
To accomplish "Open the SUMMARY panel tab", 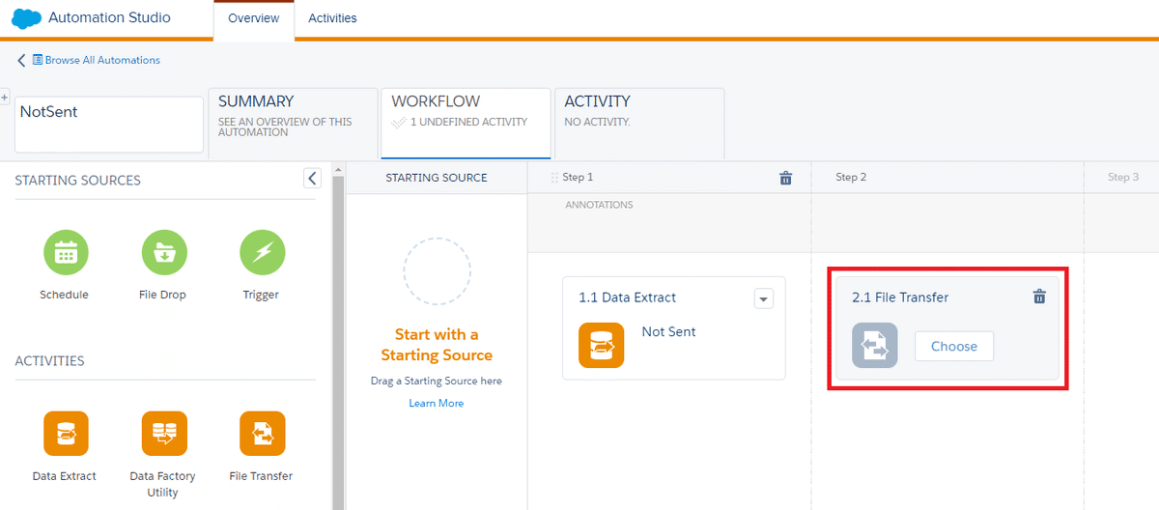I will point(293,123).
